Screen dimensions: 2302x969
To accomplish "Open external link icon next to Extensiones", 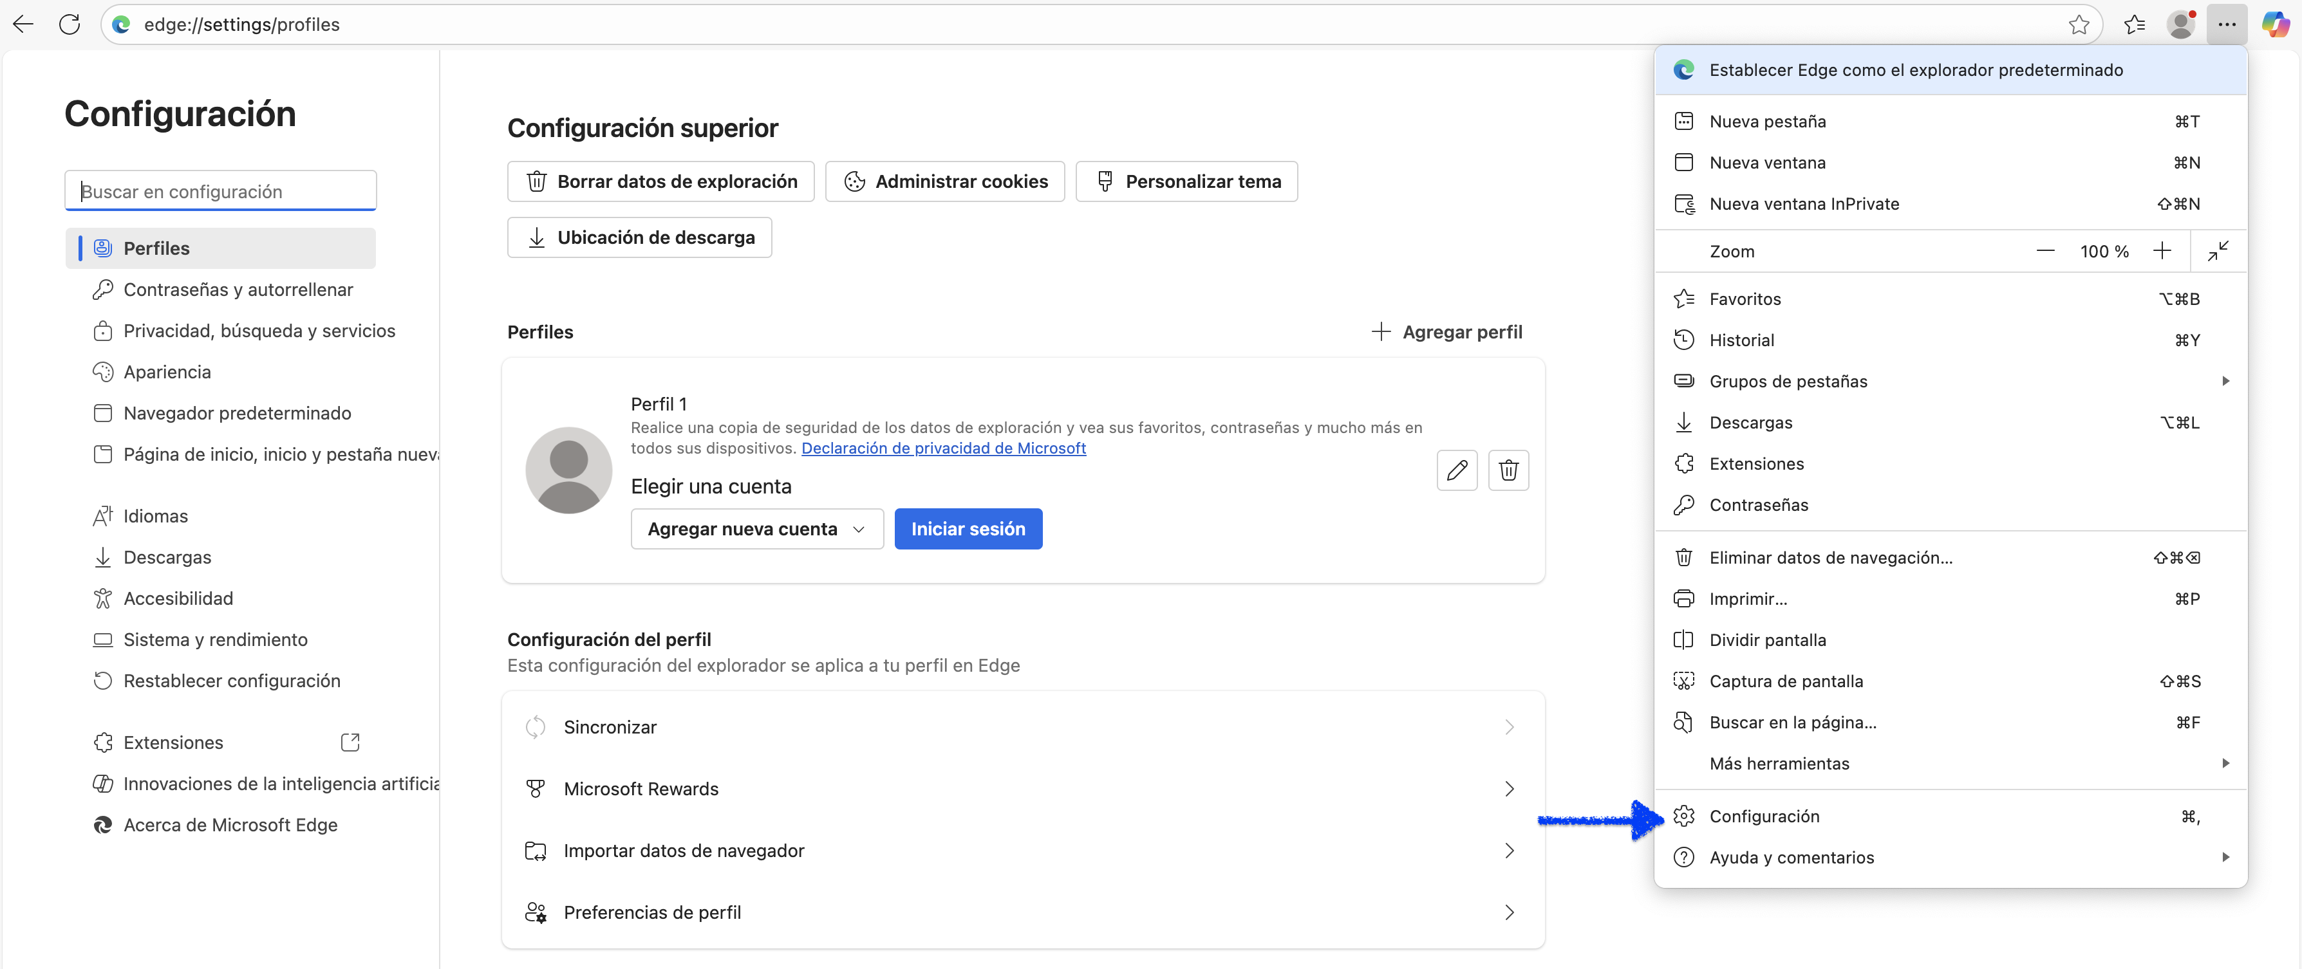I will tap(350, 742).
